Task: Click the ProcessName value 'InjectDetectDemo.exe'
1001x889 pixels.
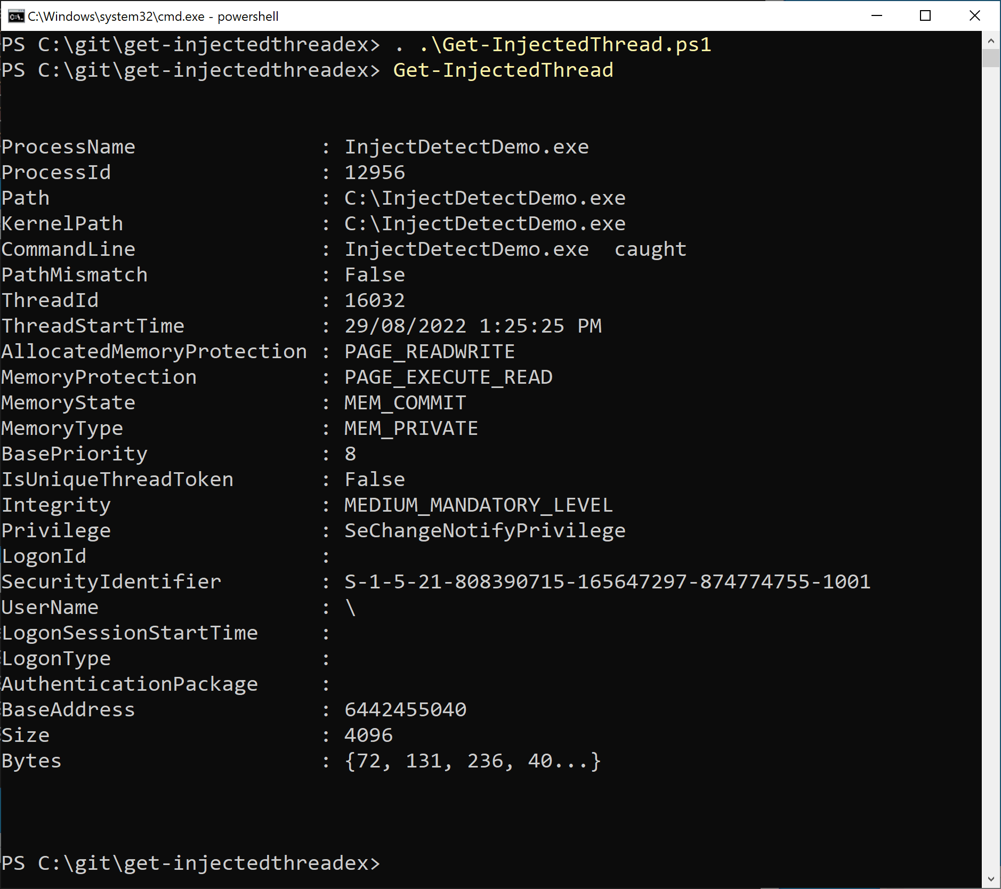Action: coord(466,147)
